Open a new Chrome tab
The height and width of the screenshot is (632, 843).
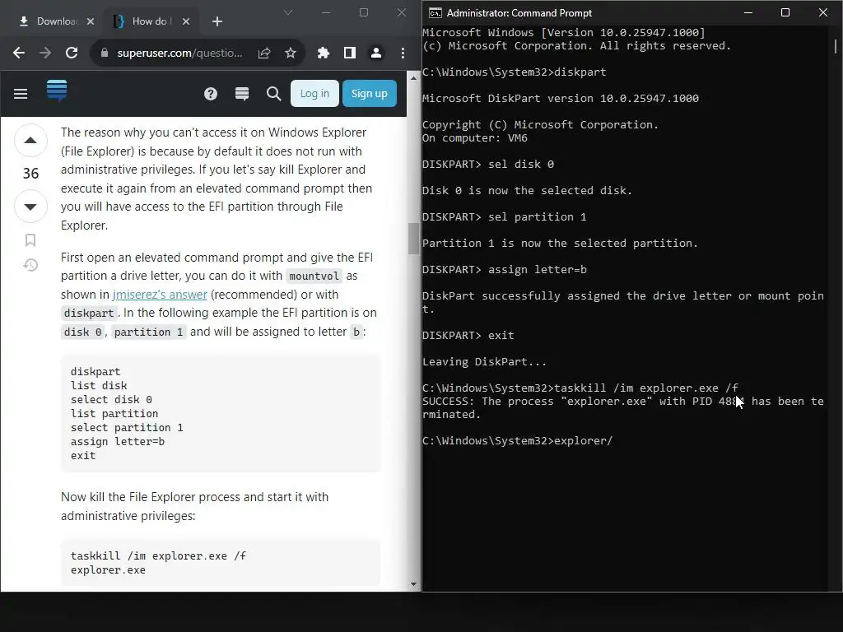coord(217,21)
